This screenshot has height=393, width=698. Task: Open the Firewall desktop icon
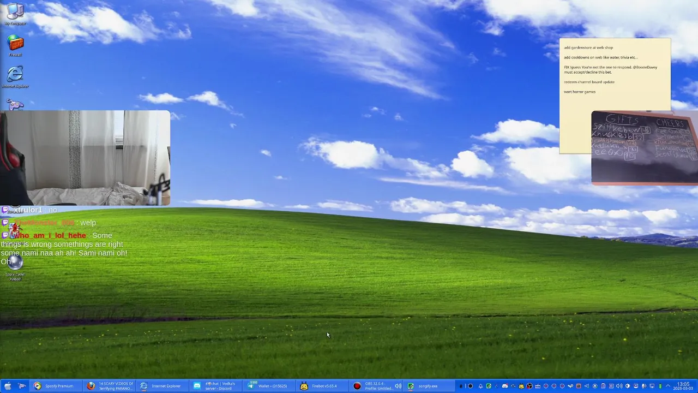pyautogui.click(x=15, y=45)
